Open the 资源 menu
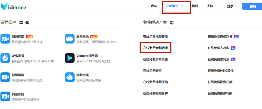This screenshot has height=109, width=262. pos(195,6)
